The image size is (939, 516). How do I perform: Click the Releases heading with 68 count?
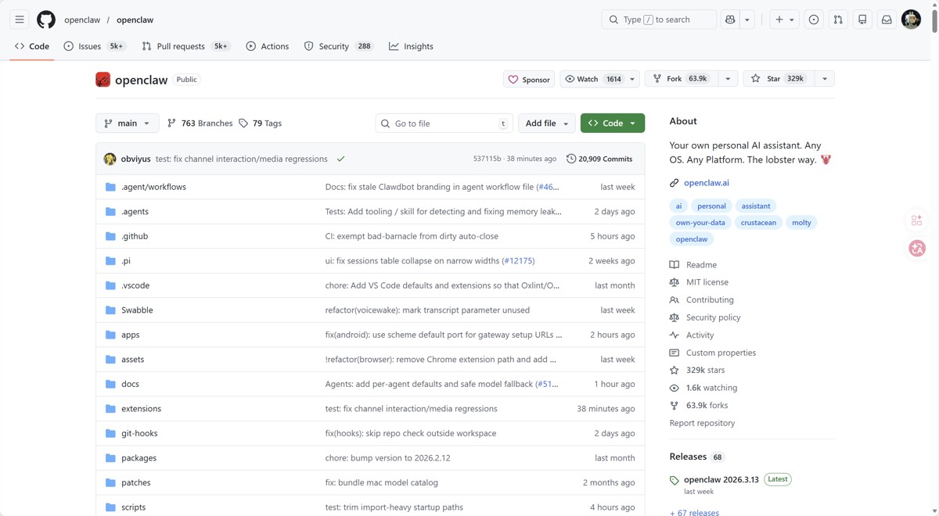click(x=696, y=457)
